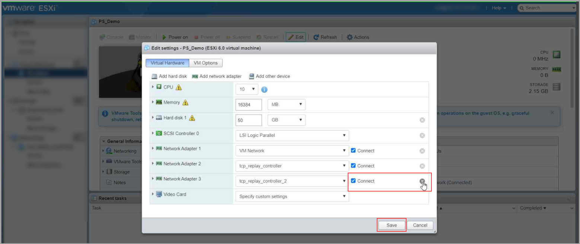The width and height of the screenshot is (580, 244).
Task: Open the SCSI controller type dropdown
Action: [292, 135]
